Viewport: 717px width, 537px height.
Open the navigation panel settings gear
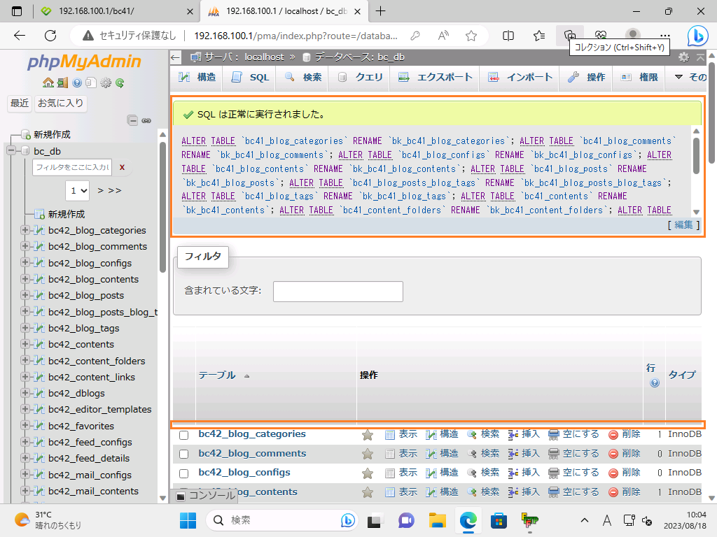[x=106, y=83]
